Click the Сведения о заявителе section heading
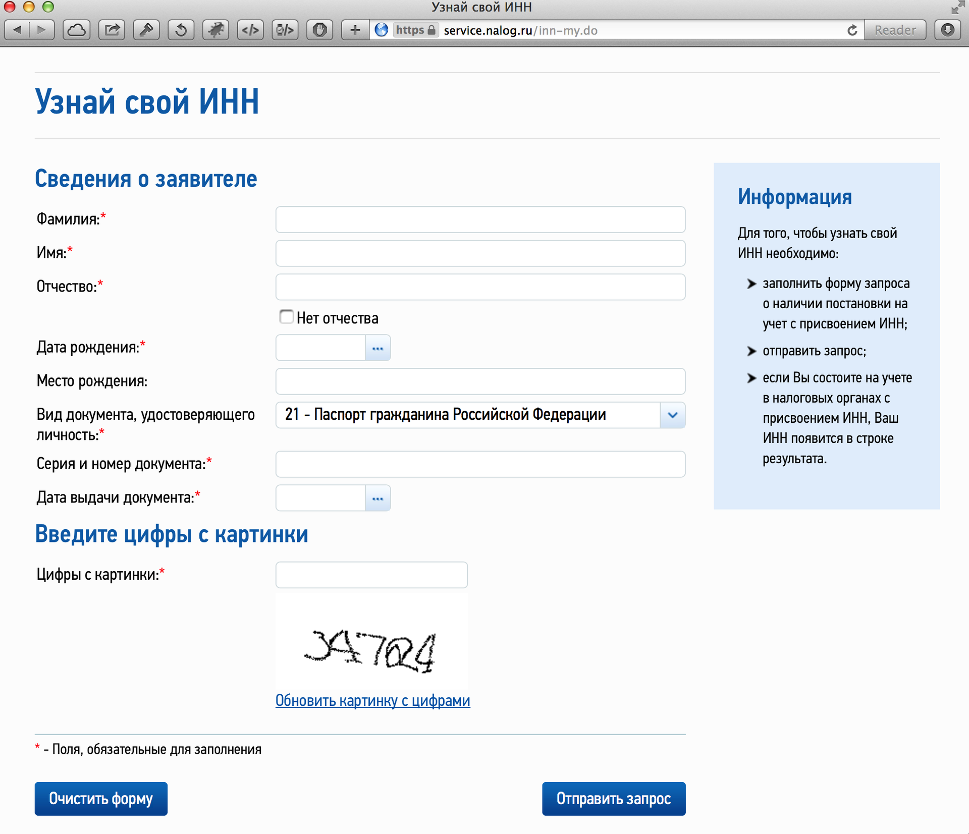The width and height of the screenshot is (969, 834). point(146,179)
